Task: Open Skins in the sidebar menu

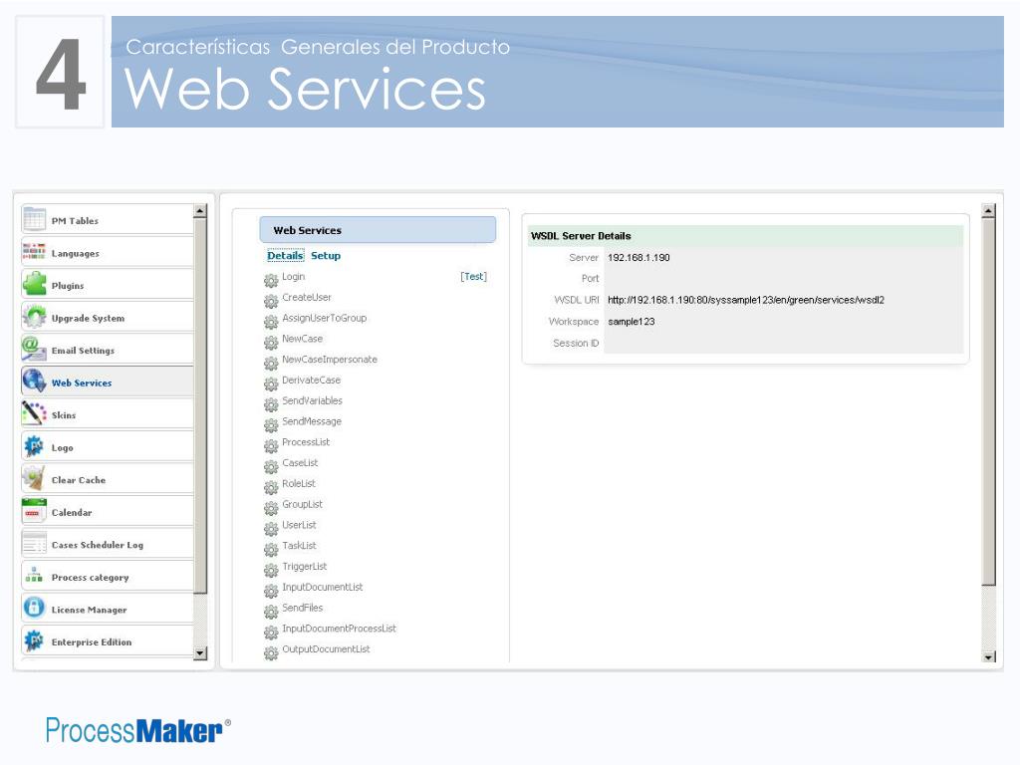Action: tap(108, 414)
